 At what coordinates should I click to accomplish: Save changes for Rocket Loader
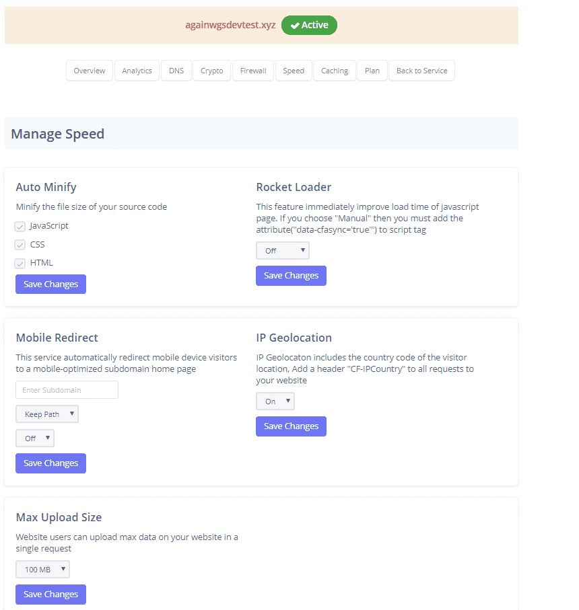click(291, 276)
